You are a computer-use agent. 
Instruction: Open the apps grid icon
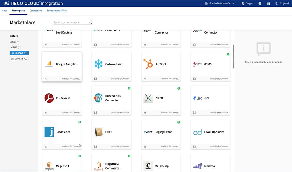(268, 3)
